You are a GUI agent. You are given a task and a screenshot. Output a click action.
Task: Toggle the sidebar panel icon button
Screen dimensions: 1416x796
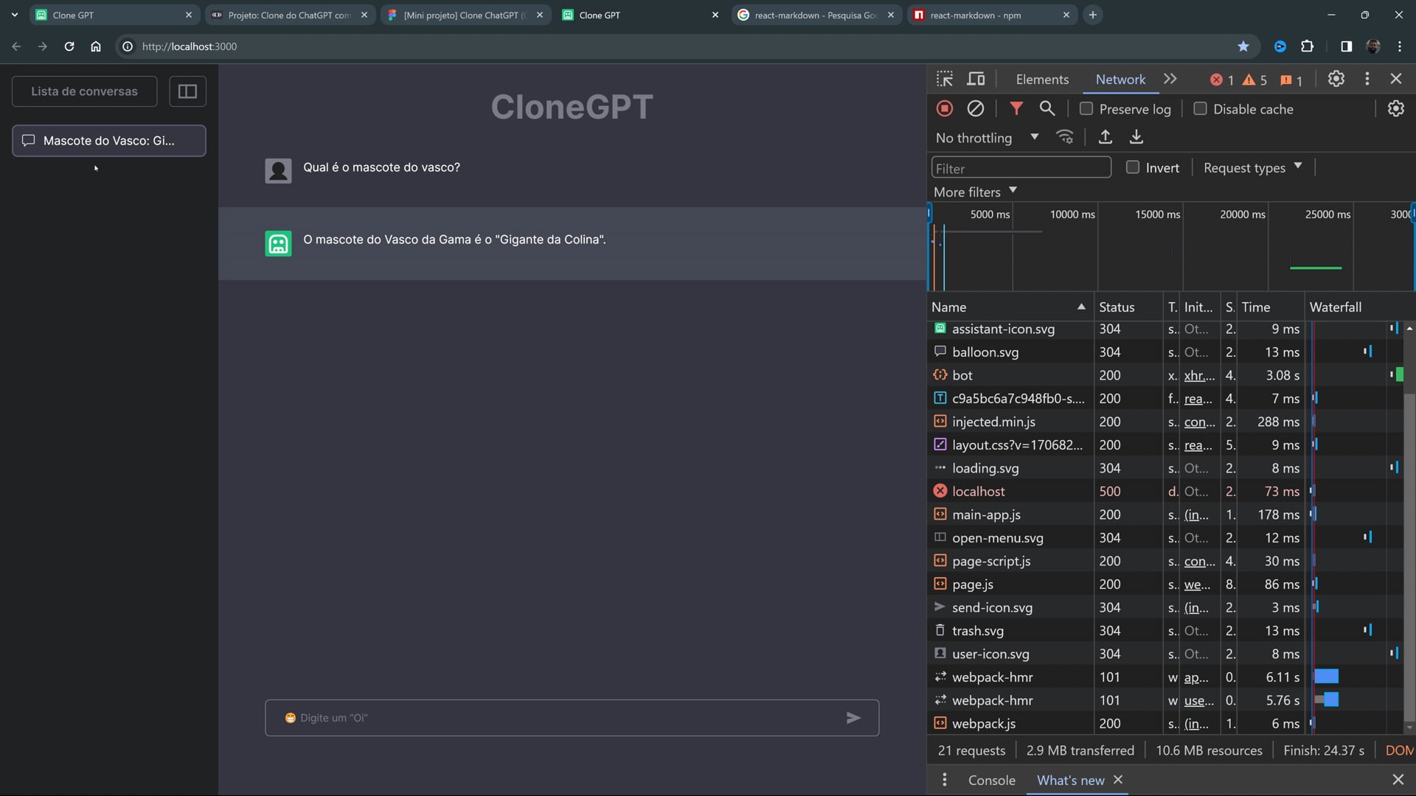coord(187,91)
